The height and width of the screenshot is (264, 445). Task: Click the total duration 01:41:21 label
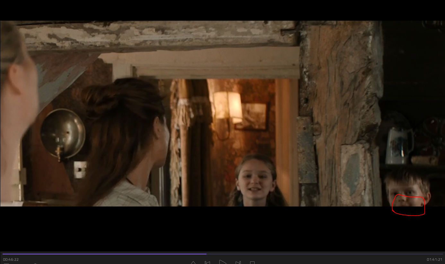(x=434, y=260)
